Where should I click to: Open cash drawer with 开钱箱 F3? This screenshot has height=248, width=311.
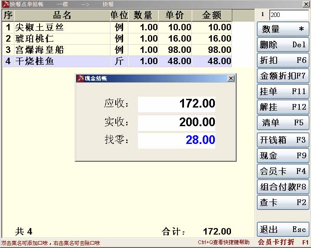click(x=283, y=140)
